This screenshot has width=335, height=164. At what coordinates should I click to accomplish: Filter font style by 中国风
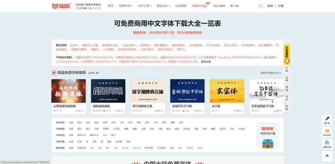[106, 129]
